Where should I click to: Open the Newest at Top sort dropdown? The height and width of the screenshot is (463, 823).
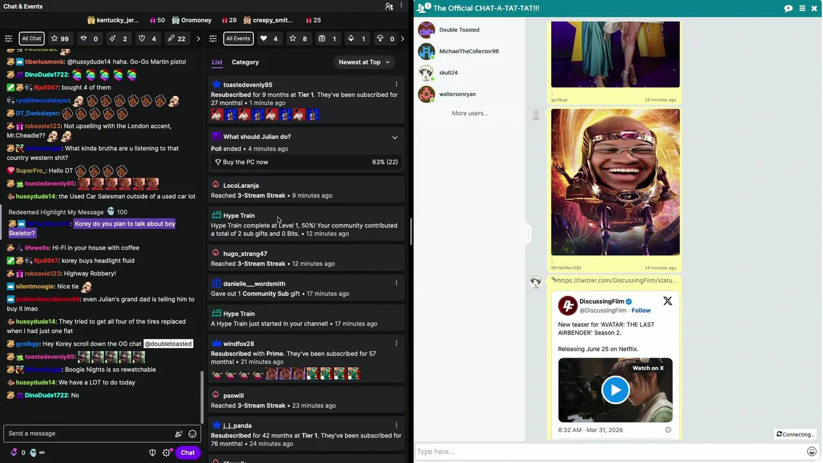[365, 62]
